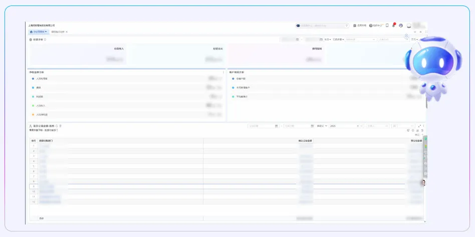
Task: Click expand icon on project amount table
Action: tap(419, 126)
